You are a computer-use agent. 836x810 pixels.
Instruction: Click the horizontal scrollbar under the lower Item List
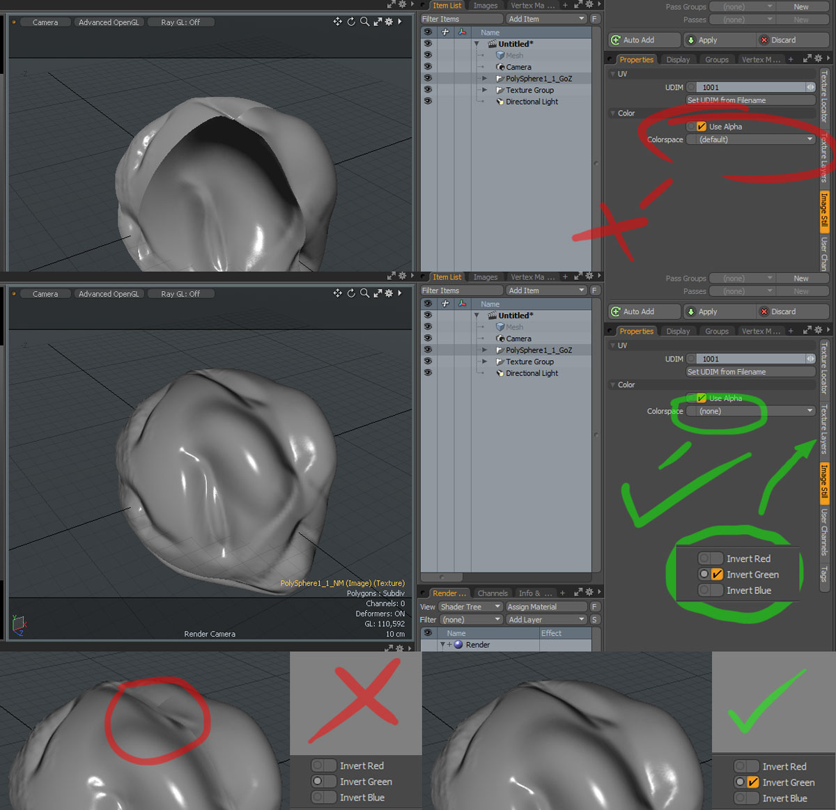pos(442,577)
